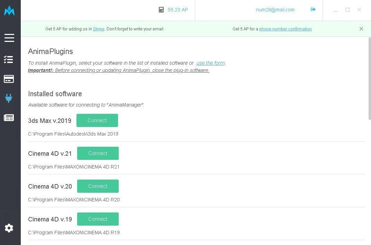
Task: Dismiss the green promo banner
Action: [361, 29]
